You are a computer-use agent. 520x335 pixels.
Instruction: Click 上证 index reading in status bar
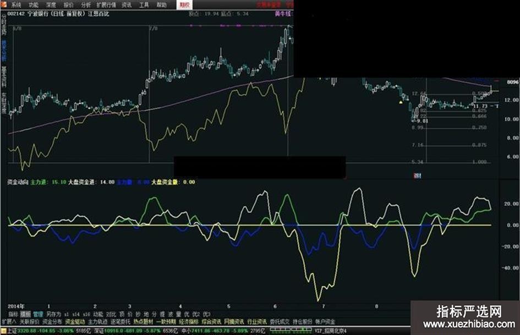point(48,331)
